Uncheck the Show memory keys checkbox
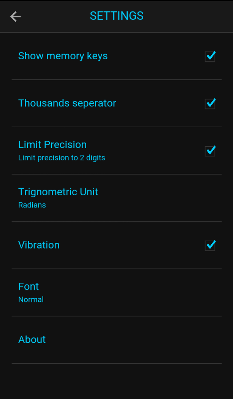This screenshot has height=399, width=233. [210, 56]
